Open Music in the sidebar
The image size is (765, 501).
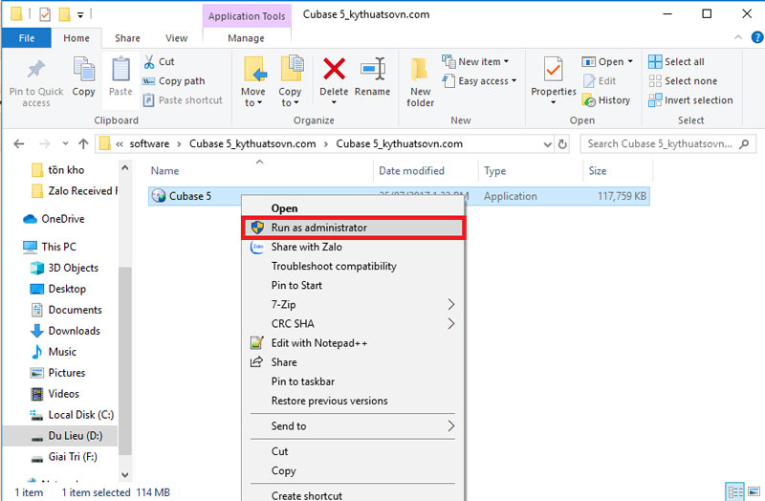tap(62, 352)
